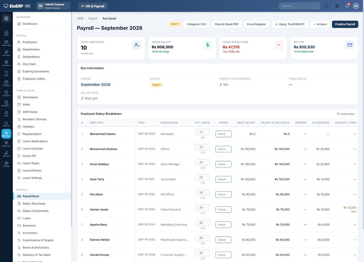Download the Register CSV

point(196,24)
